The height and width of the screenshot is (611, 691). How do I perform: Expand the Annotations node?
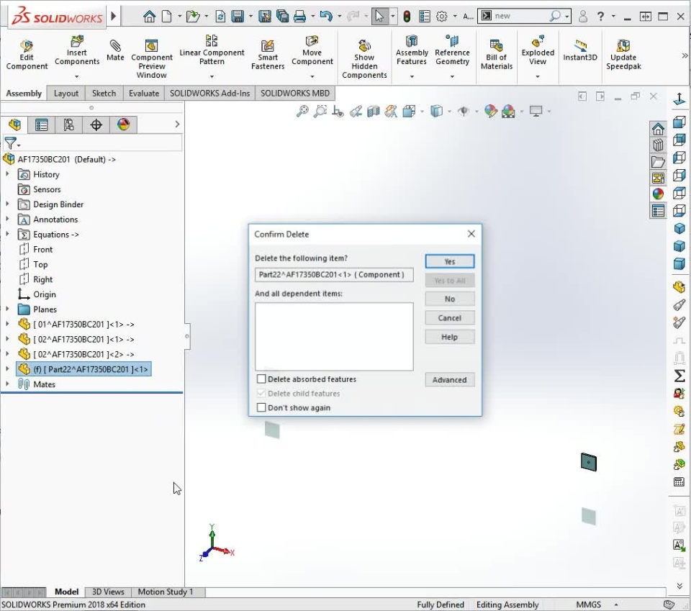coord(7,219)
